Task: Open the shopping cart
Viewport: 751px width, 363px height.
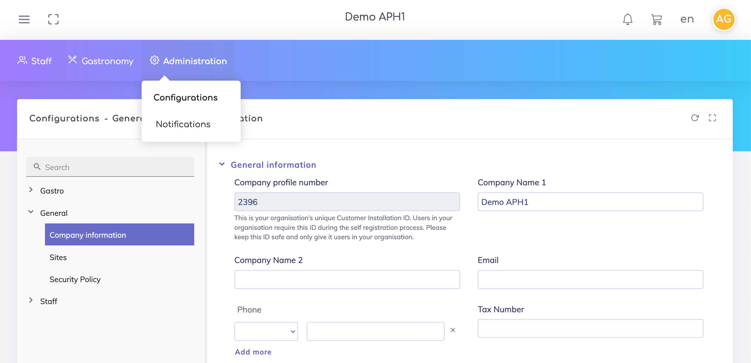Action: click(x=656, y=20)
